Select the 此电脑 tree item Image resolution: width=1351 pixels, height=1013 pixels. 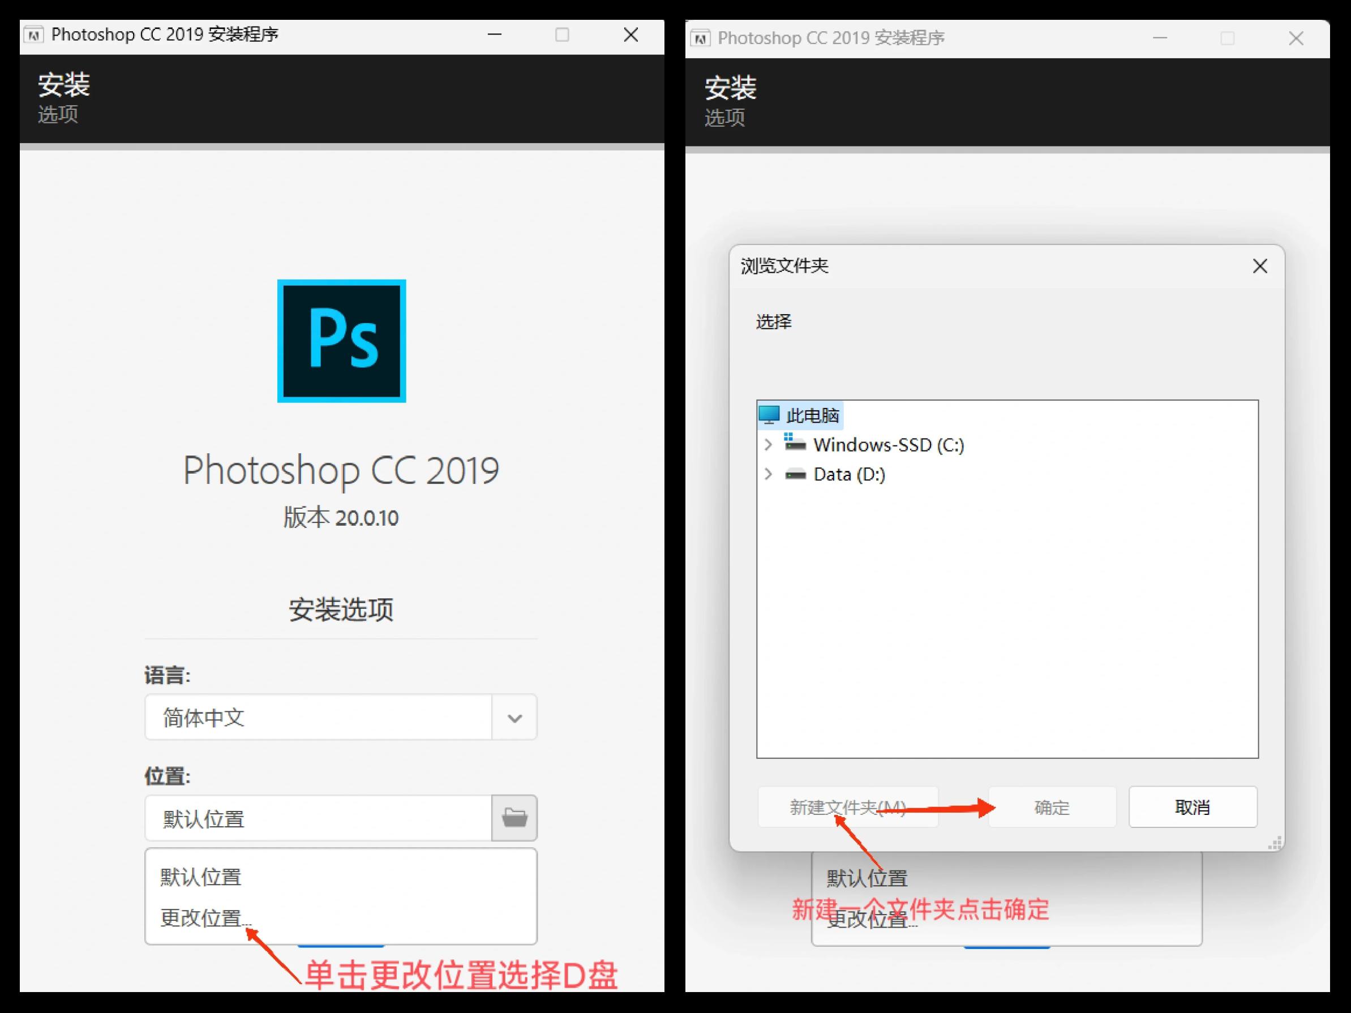coord(813,415)
